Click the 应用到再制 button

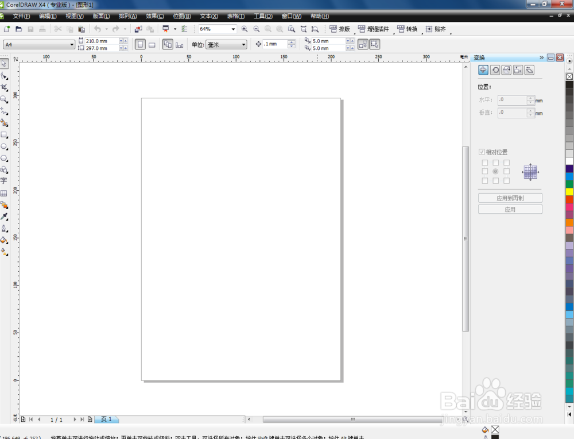click(510, 198)
